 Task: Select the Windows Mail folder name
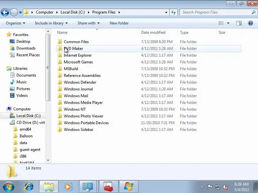(76, 96)
